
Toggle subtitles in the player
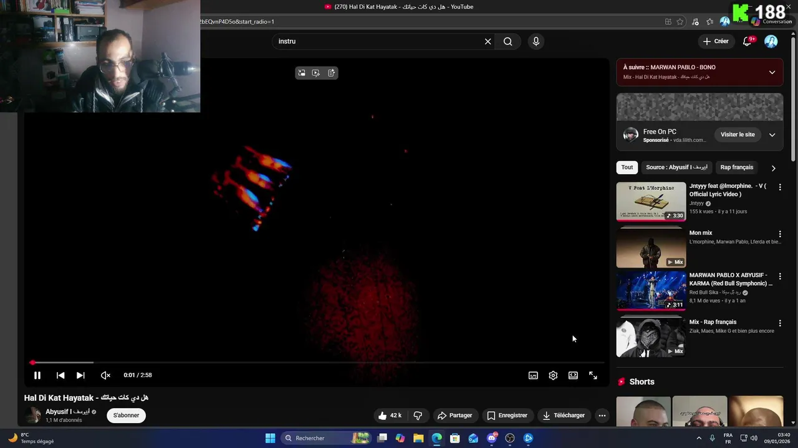[533, 375]
